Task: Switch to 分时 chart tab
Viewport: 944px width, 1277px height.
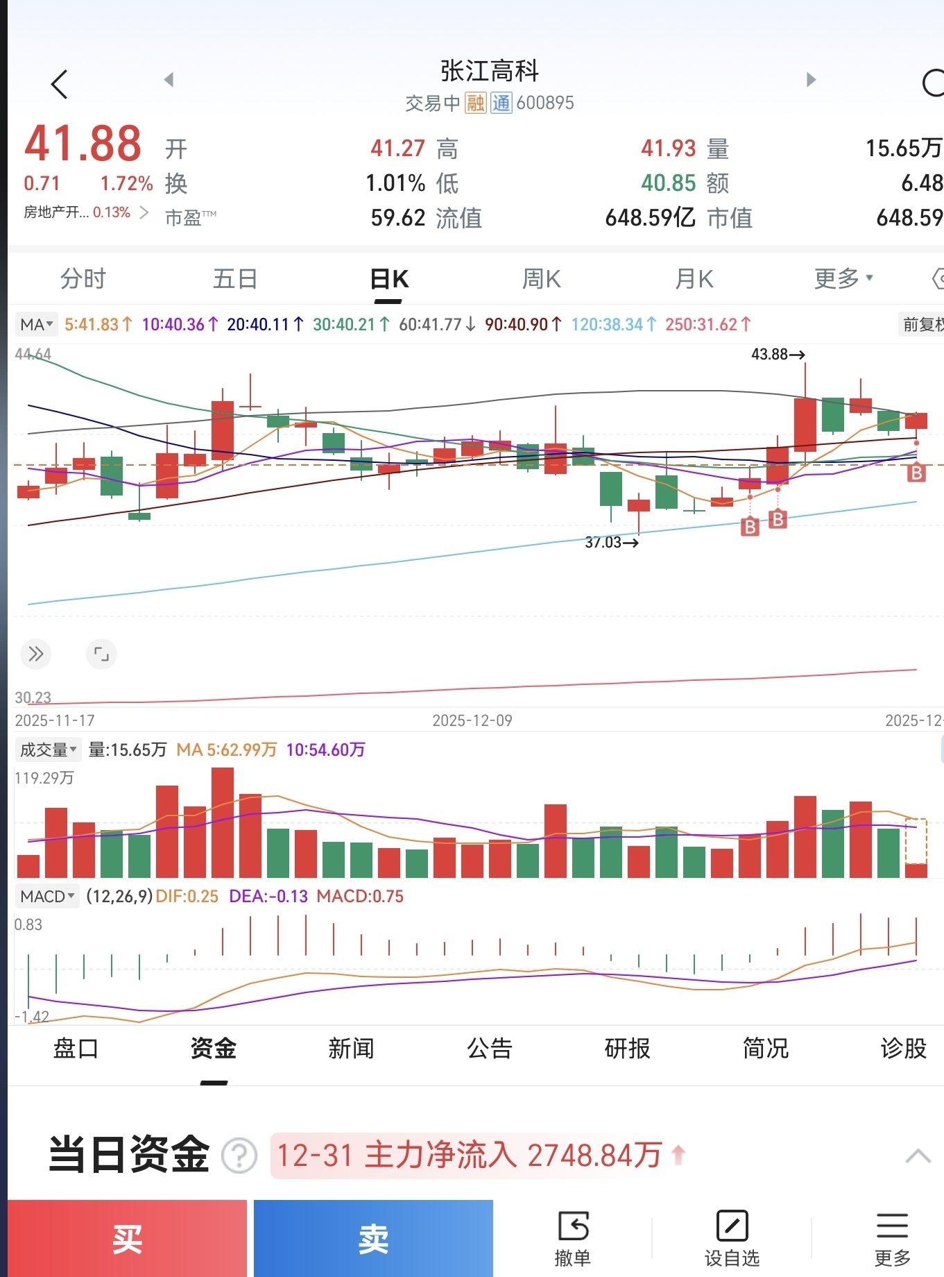Action: click(83, 278)
